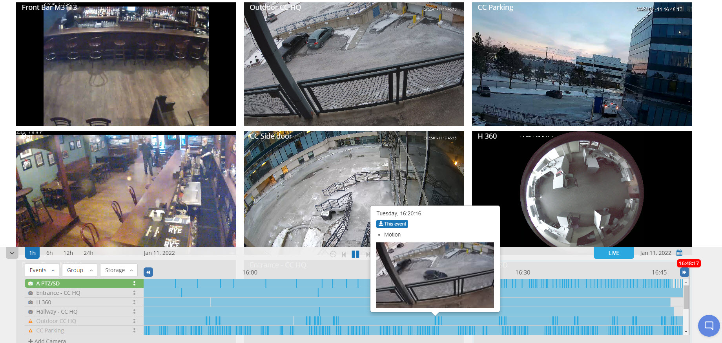Click the fast-forward timeline double-arrow button
The height and width of the screenshot is (343, 722).
[x=684, y=272]
